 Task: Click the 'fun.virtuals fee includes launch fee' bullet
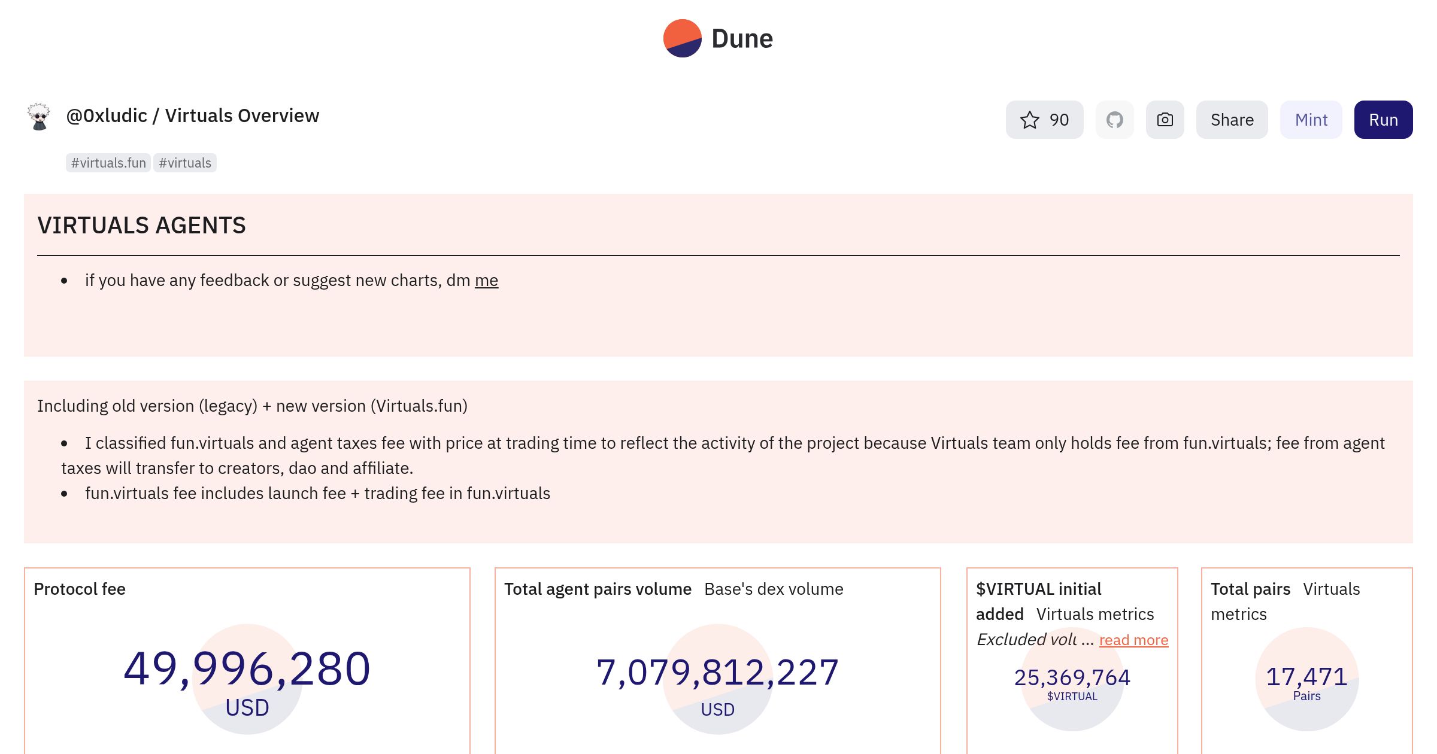317,493
